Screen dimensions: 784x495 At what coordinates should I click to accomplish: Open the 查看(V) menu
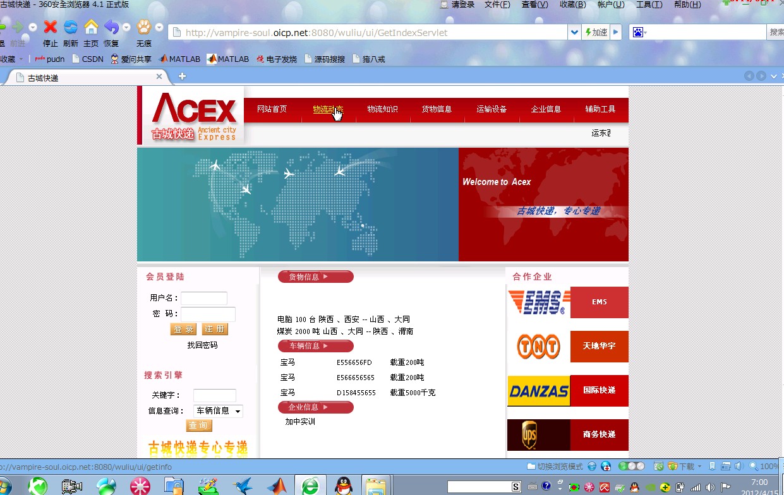[x=535, y=4]
